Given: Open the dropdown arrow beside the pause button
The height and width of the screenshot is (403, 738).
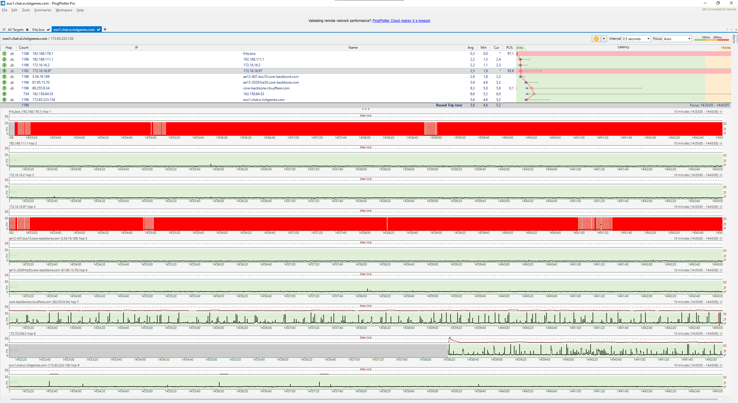Looking at the screenshot, I should click(x=604, y=39).
